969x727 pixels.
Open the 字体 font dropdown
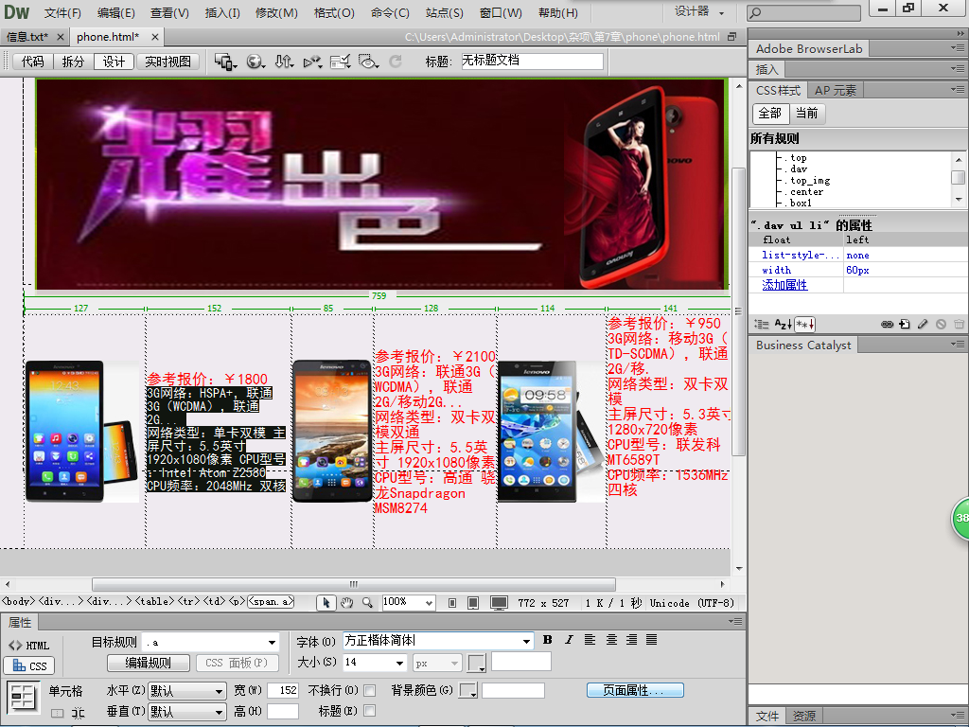click(526, 641)
